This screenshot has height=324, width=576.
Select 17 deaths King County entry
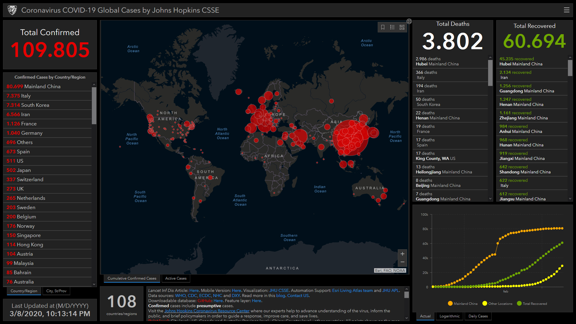click(x=450, y=156)
